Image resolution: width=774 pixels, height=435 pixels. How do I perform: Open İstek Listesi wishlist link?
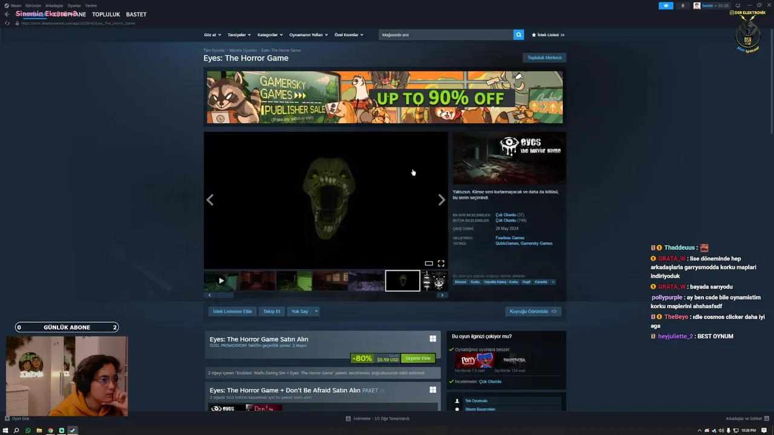[548, 34]
